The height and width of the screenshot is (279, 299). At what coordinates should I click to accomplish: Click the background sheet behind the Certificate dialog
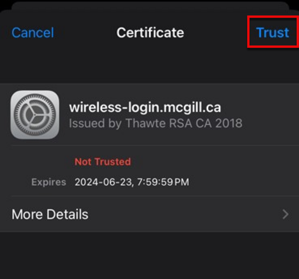pos(150,5)
